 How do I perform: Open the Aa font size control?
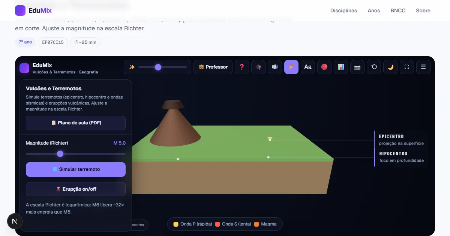pyautogui.click(x=308, y=67)
